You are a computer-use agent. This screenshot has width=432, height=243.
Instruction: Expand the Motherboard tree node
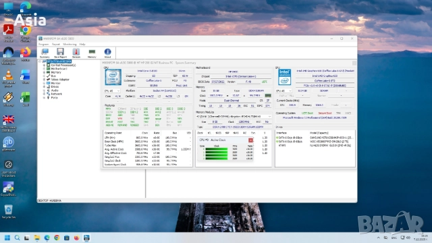click(x=44, y=69)
